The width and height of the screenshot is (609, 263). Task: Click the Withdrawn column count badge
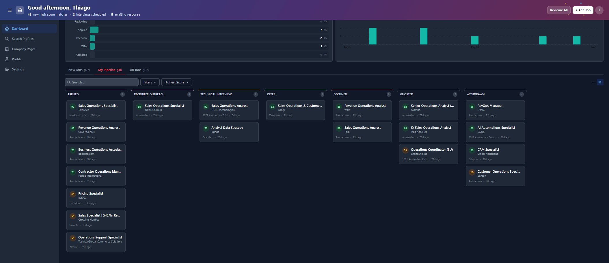[522, 94]
